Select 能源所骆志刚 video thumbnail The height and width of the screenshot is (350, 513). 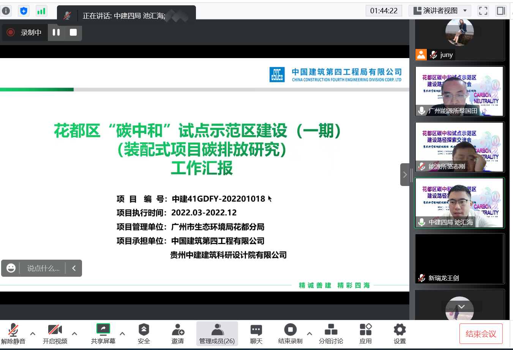pos(459,147)
